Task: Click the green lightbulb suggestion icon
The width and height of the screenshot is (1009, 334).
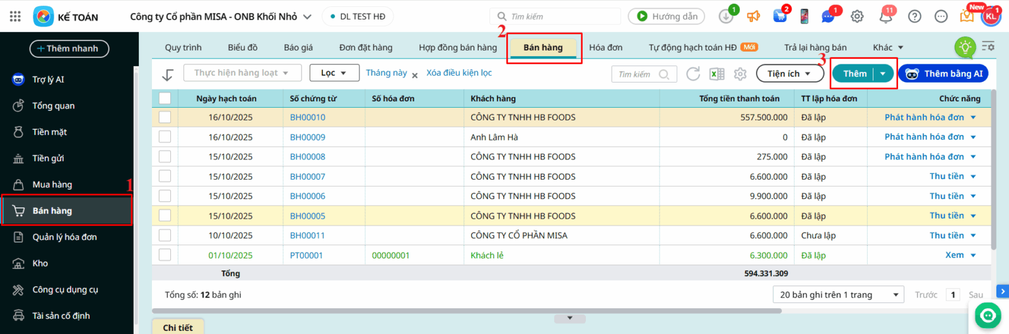Action: point(965,47)
